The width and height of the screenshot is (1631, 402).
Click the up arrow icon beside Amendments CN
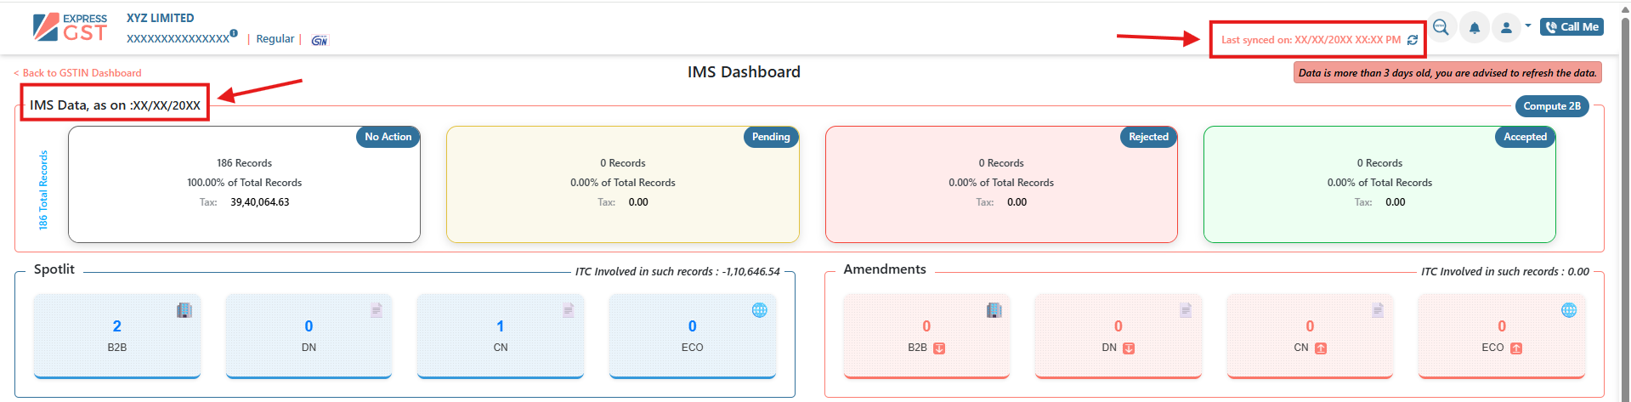1321,348
